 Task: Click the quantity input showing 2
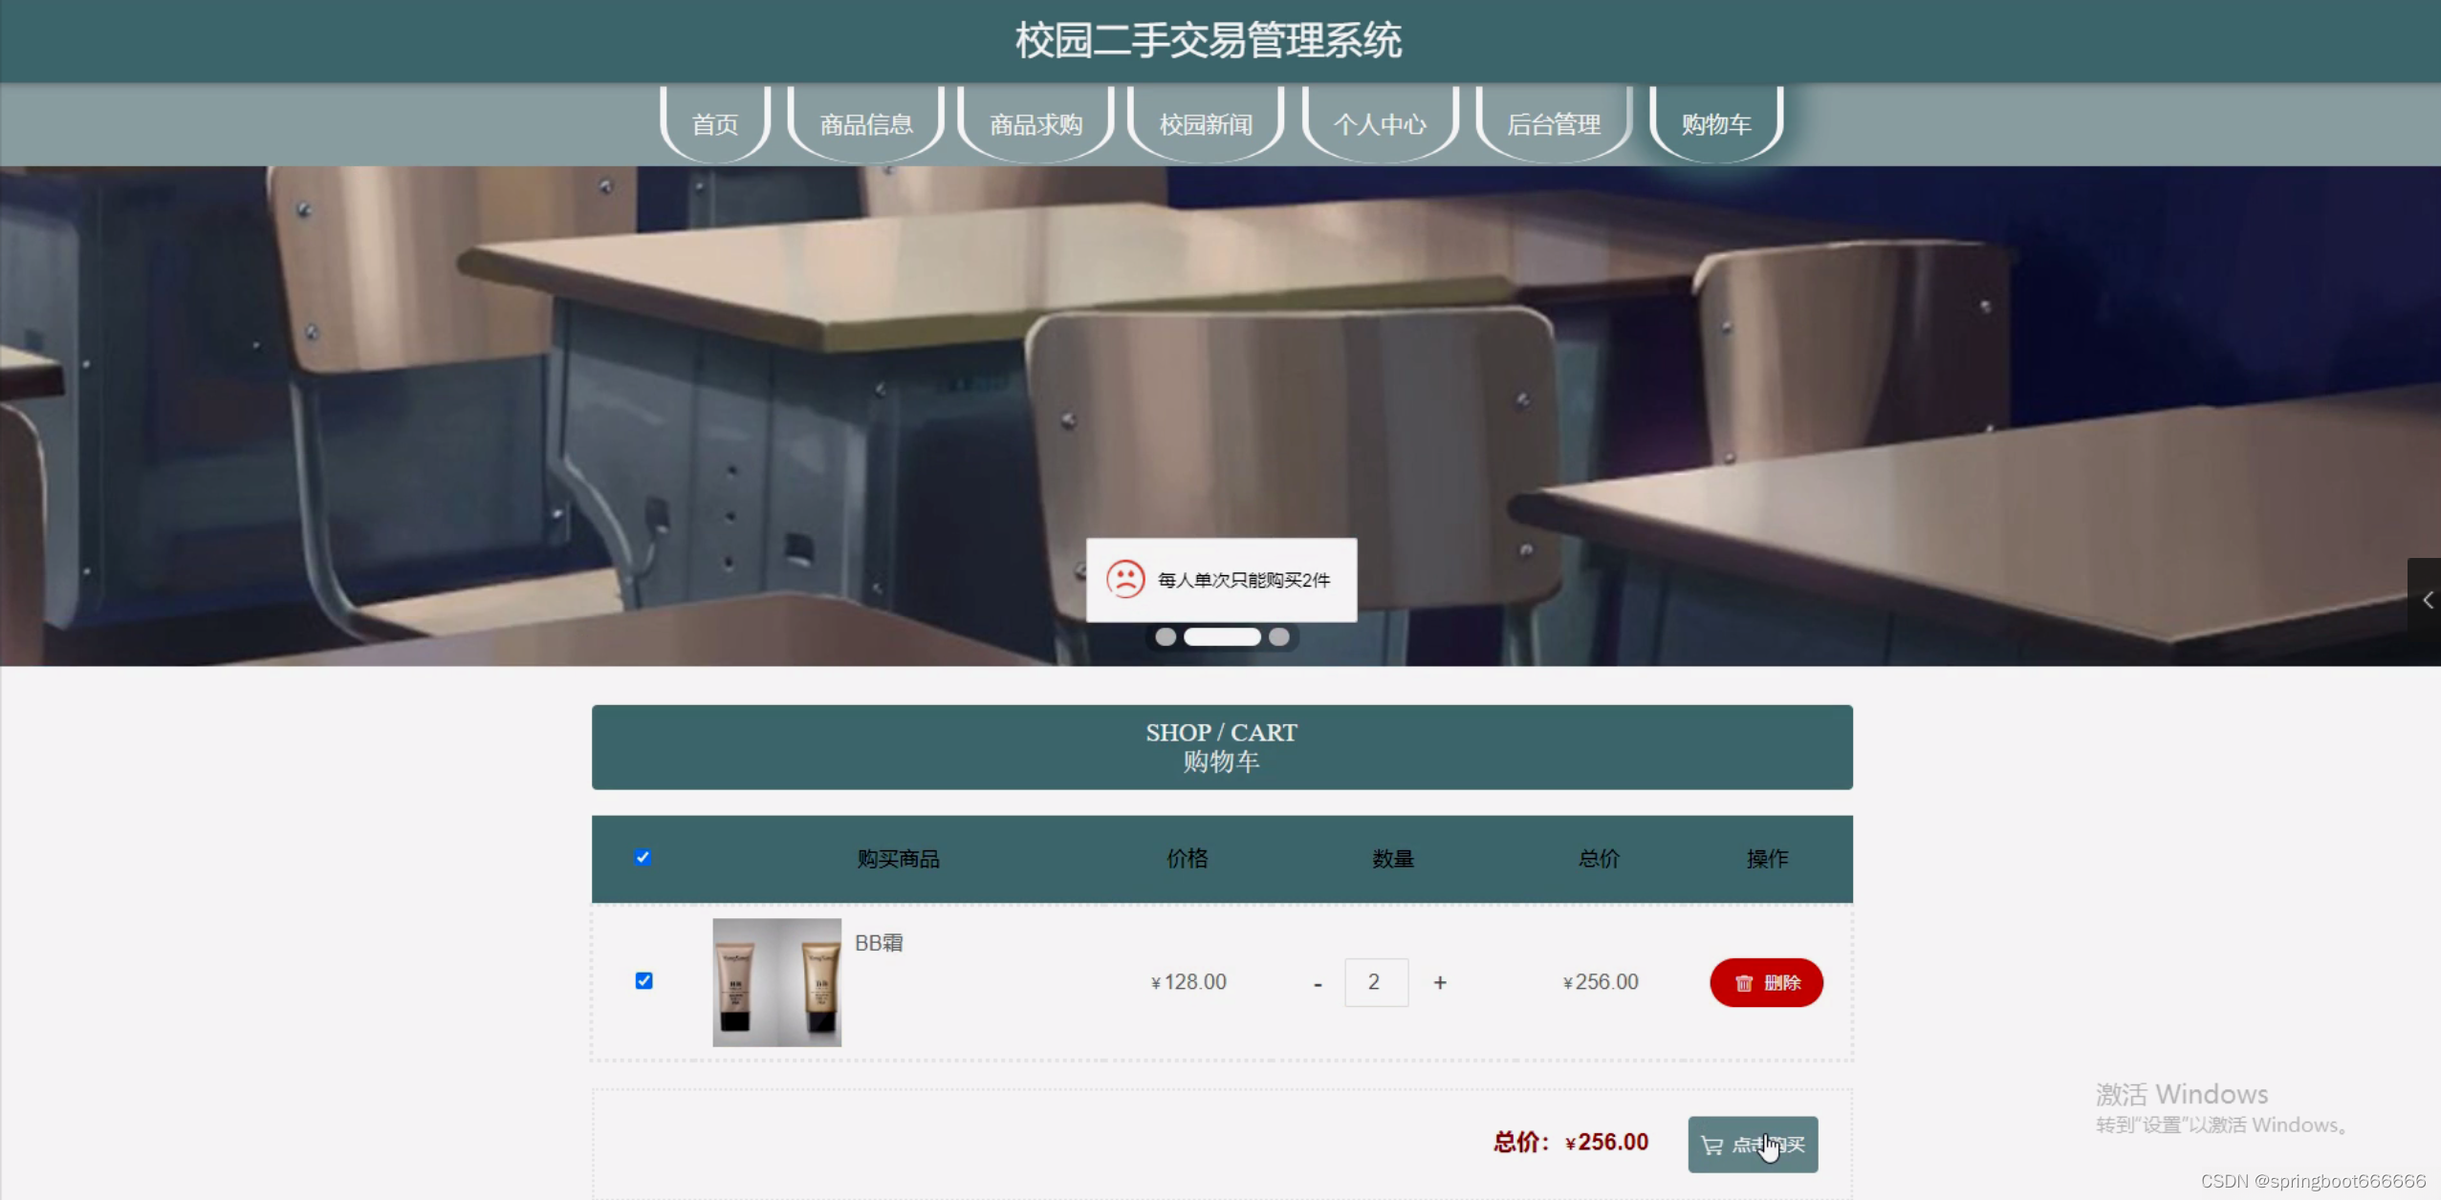[x=1376, y=982]
